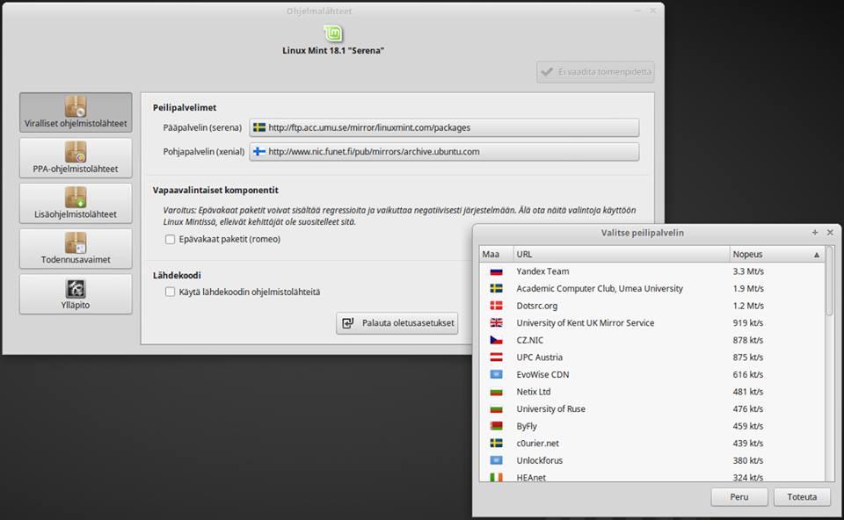Click the Czech flag beside CZ.NIC

[496, 341]
